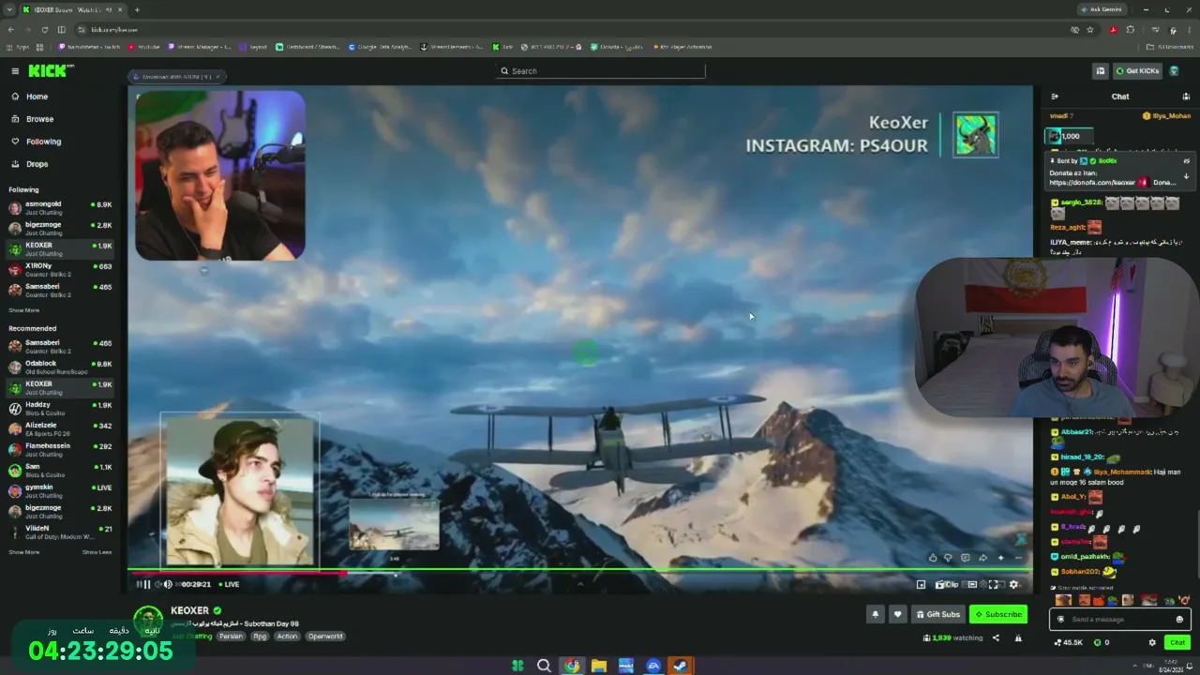Open a new browser tab
Screen dimensions: 1200x675
point(137,9)
